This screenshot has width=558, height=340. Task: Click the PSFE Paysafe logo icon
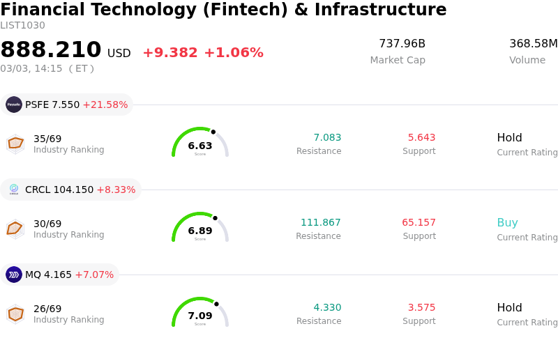14,105
